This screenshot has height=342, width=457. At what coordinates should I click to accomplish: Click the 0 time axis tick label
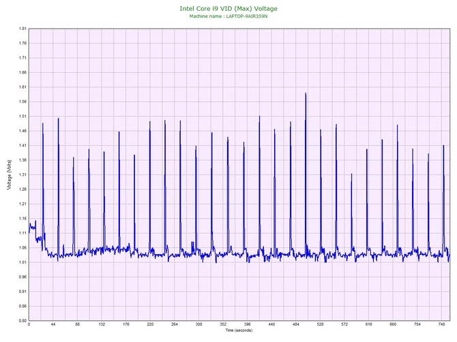29,324
